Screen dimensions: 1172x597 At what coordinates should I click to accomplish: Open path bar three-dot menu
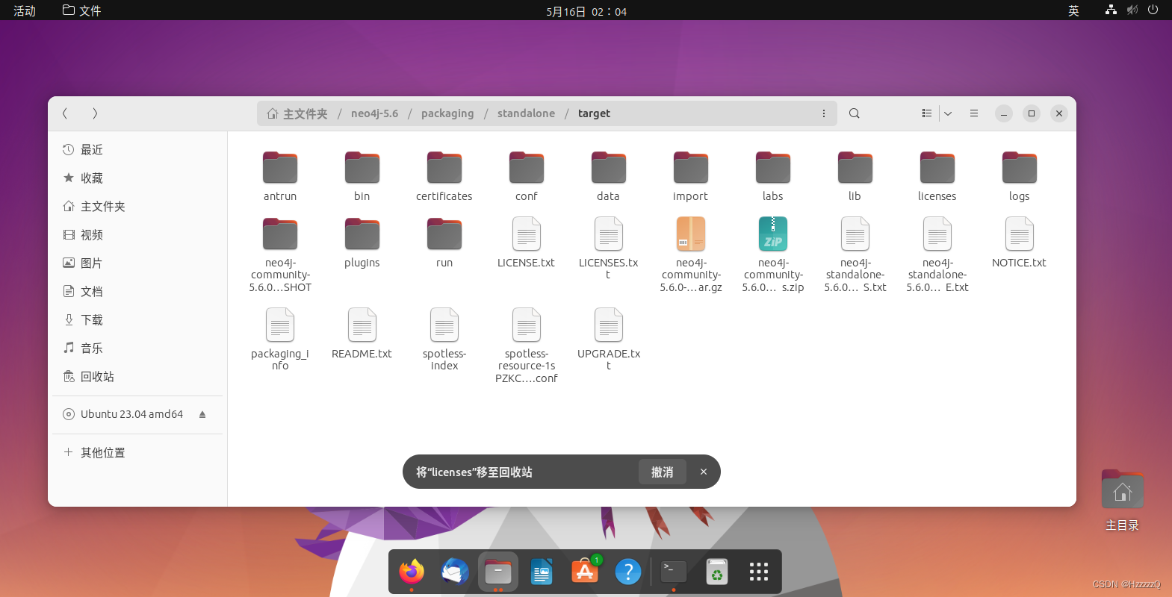pyautogui.click(x=824, y=113)
